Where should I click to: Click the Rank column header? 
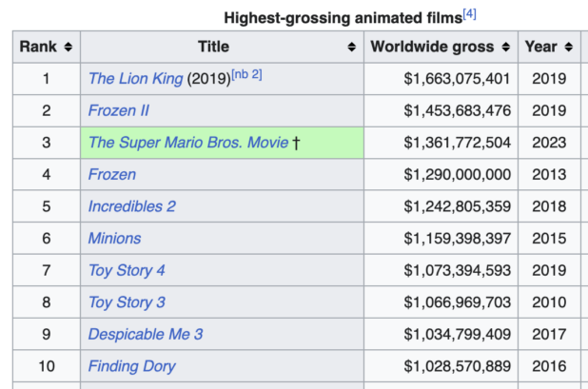point(38,47)
